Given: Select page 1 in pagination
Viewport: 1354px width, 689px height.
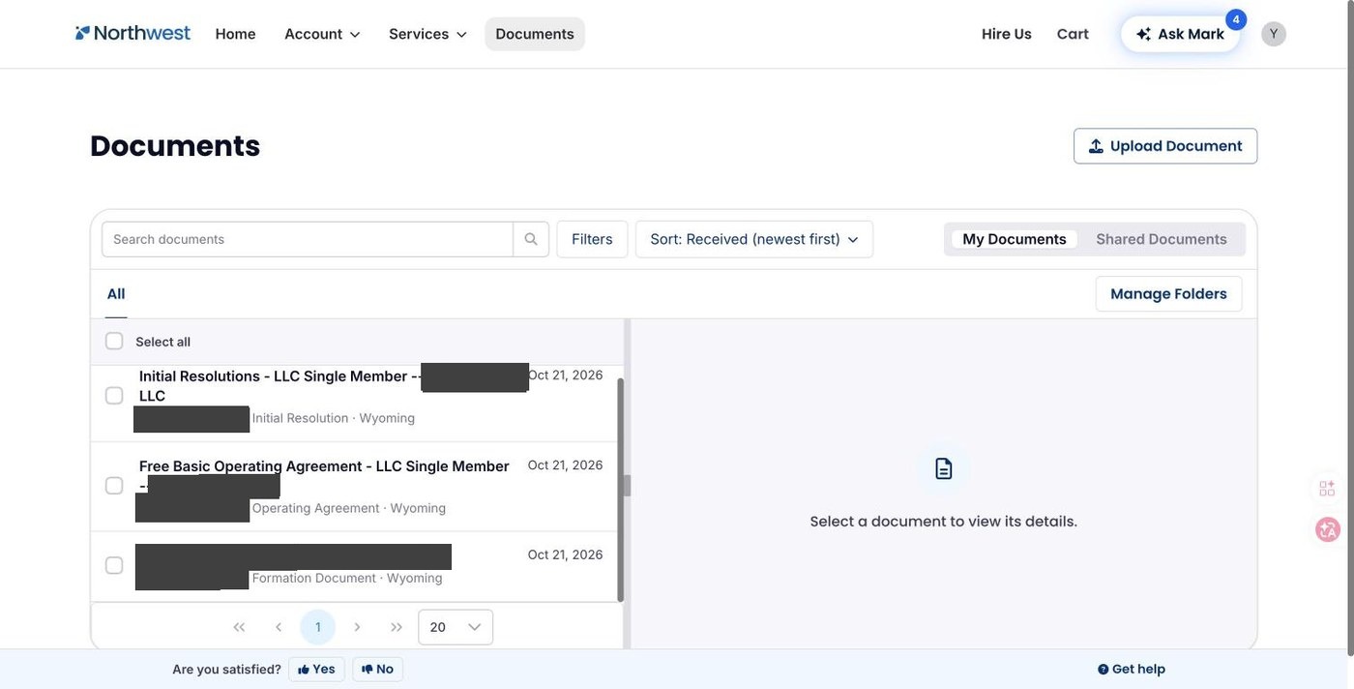Looking at the screenshot, I should click(x=317, y=627).
